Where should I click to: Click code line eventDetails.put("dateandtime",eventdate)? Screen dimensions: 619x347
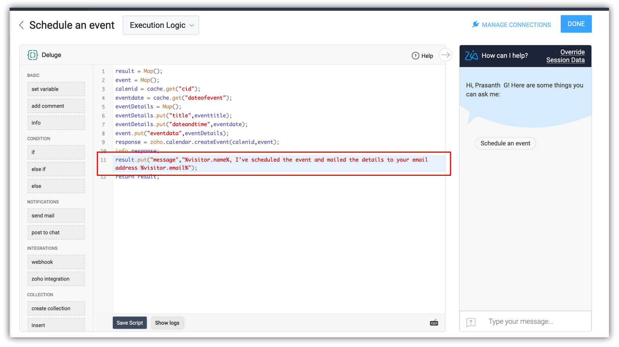(181, 125)
